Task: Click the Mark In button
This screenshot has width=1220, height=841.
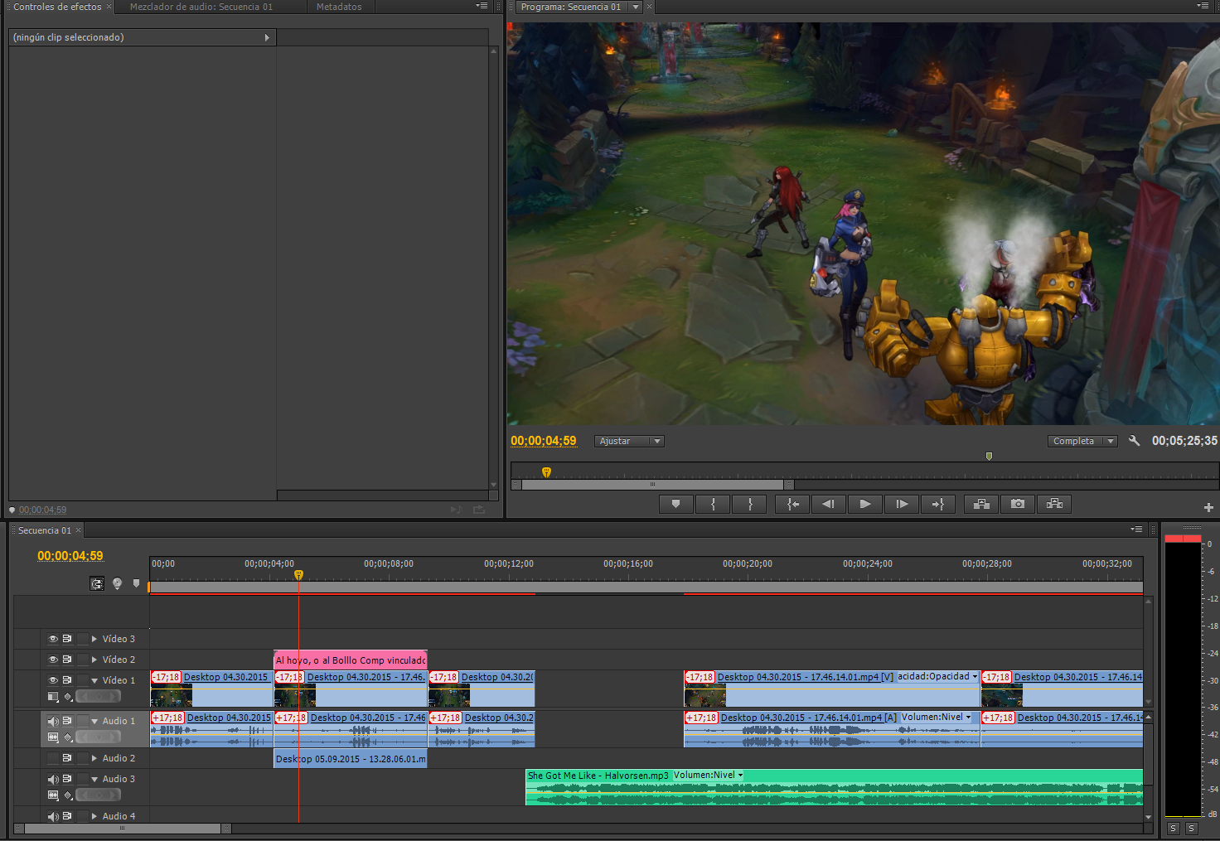Action: coord(713,504)
